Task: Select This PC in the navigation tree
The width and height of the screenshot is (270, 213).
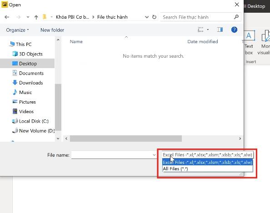Action: [24, 44]
